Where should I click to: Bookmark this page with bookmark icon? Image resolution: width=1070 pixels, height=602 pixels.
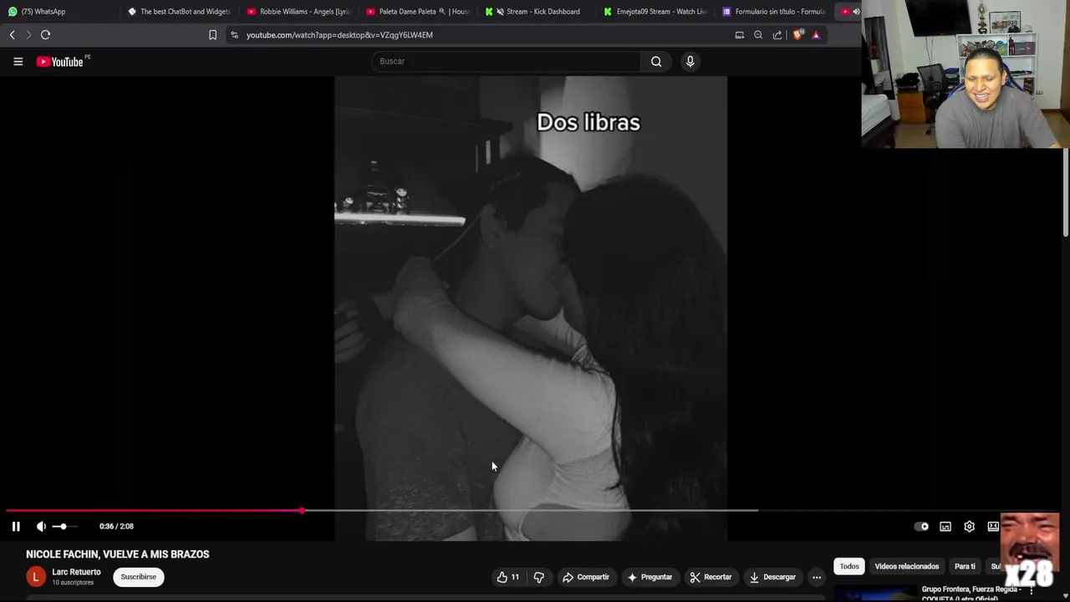tap(212, 35)
